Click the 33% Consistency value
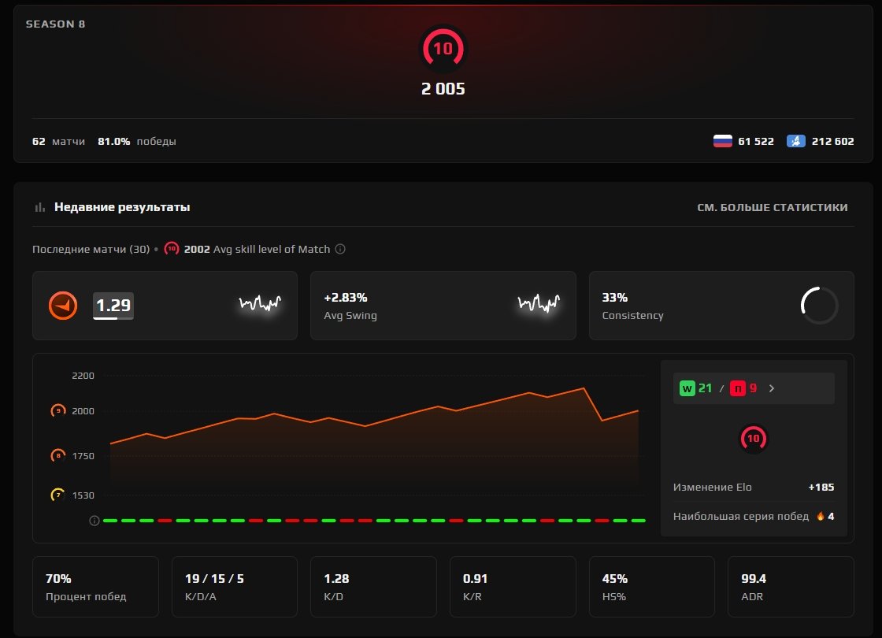 (615, 297)
